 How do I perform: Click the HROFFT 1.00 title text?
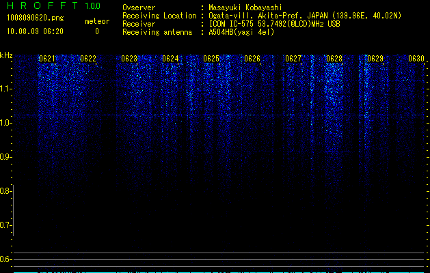53,5
